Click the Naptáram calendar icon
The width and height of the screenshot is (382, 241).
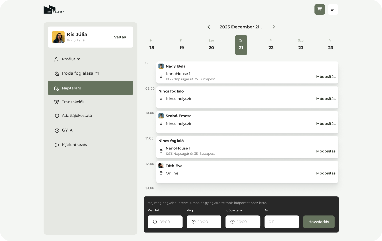[56, 88]
